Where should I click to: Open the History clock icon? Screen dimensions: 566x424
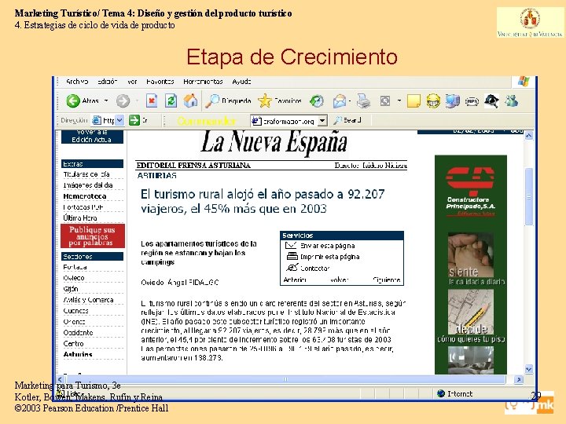tap(317, 101)
